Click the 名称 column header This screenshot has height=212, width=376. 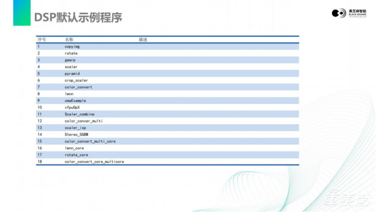(69, 40)
